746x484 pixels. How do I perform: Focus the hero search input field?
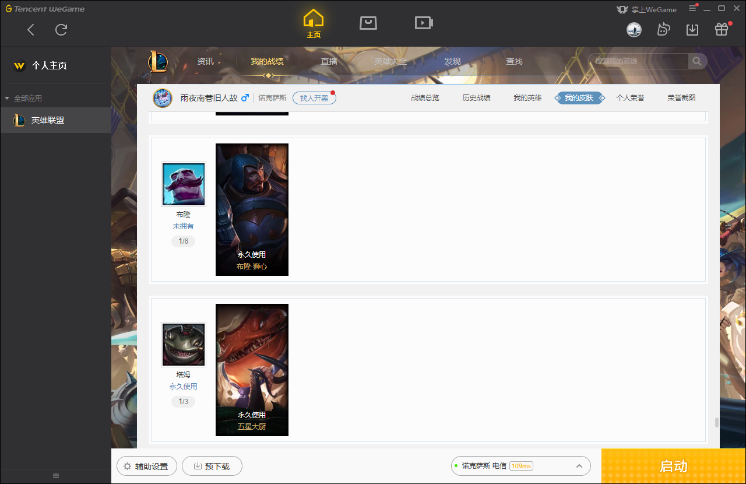pyautogui.click(x=639, y=61)
